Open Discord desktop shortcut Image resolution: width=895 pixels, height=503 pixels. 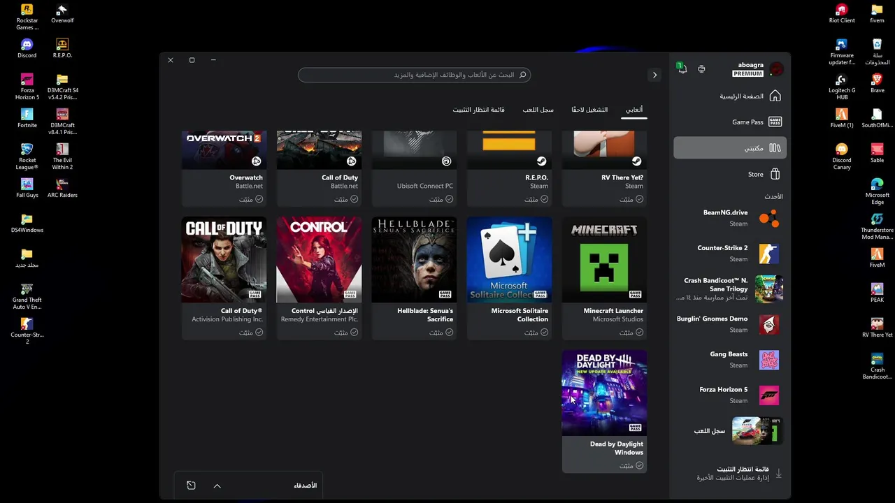click(27, 48)
